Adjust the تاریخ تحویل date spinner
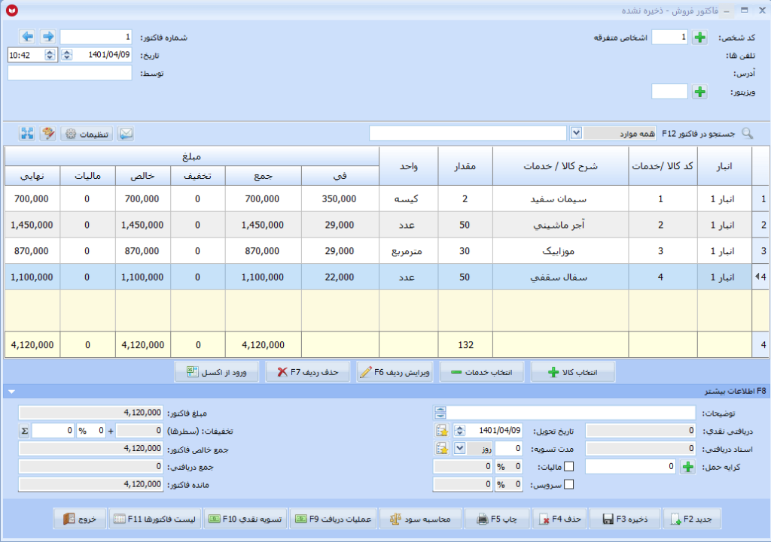 (x=459, y=431)
